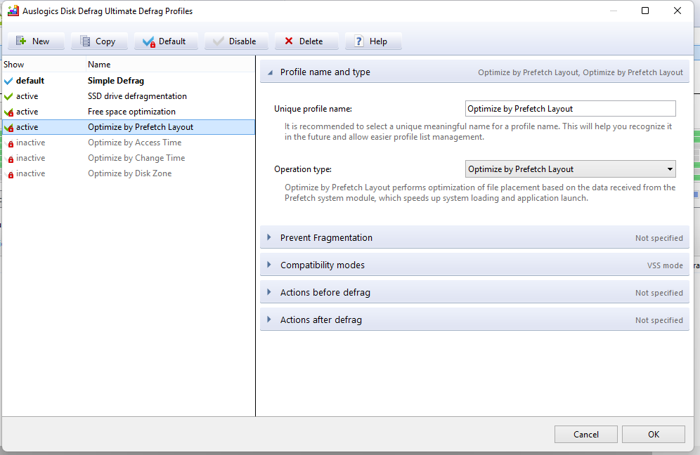Click the locked status icon of Free space optimization

coord(8,112)
